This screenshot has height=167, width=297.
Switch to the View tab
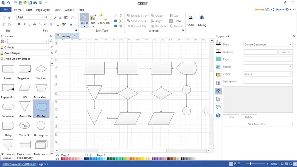58,10
